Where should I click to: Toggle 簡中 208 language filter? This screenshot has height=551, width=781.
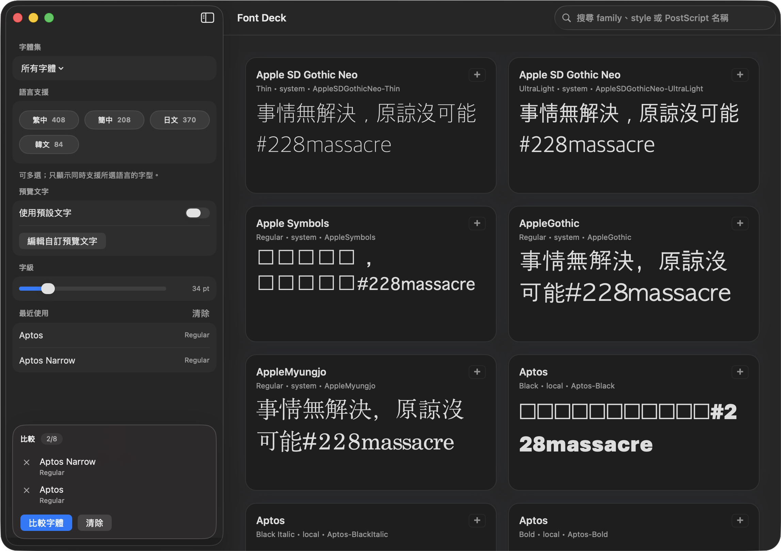pyautogui.click(x=114, y=120)
